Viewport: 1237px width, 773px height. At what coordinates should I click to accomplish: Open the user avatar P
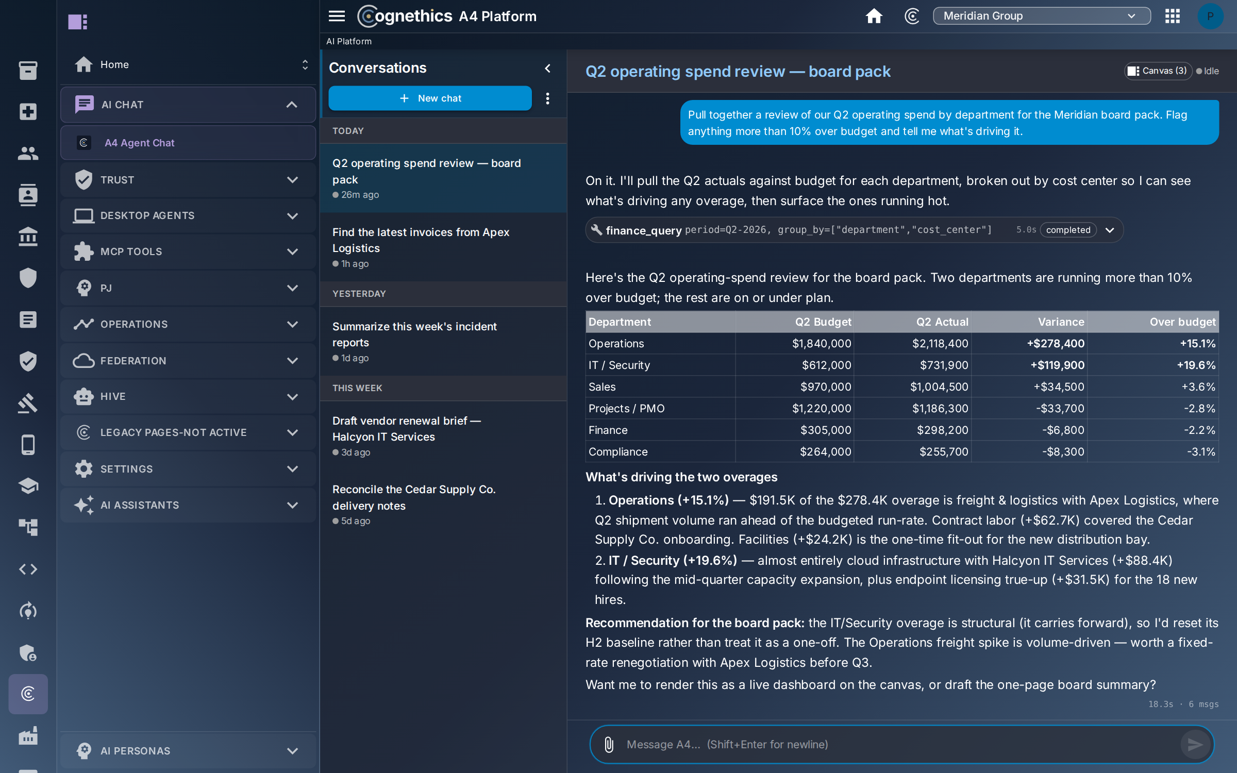pyautogui.click(x=1210, y=16)
